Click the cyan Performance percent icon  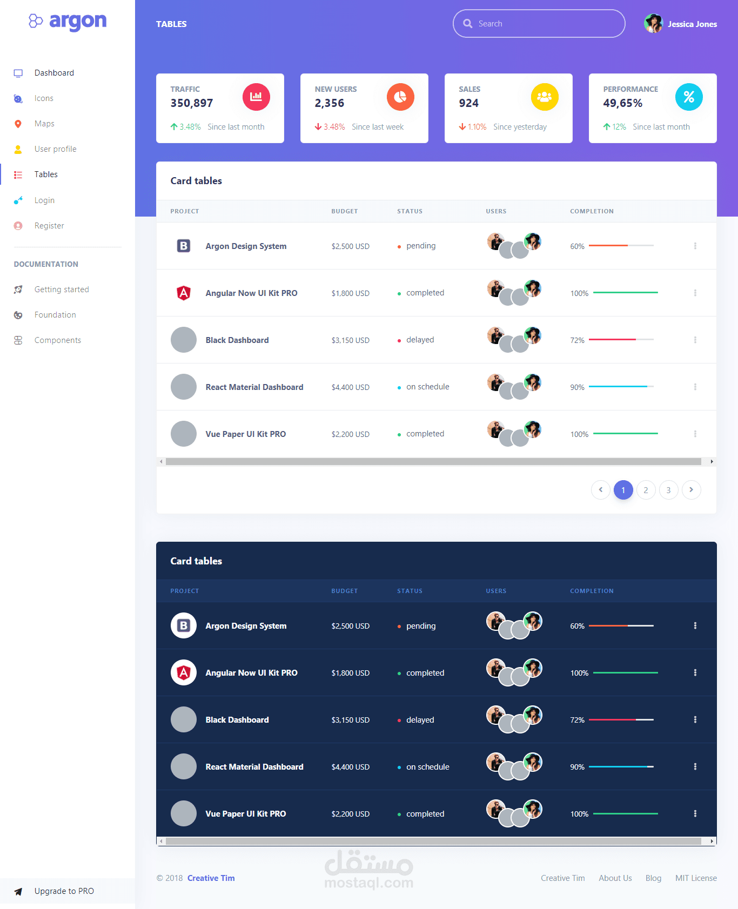coord(689,97)
